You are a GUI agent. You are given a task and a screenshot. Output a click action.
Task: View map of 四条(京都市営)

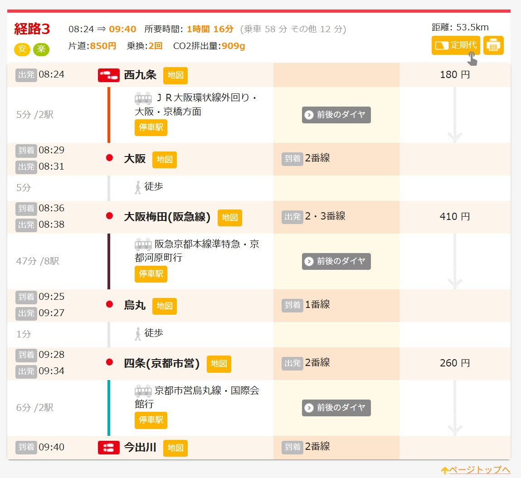click(219, 364)
